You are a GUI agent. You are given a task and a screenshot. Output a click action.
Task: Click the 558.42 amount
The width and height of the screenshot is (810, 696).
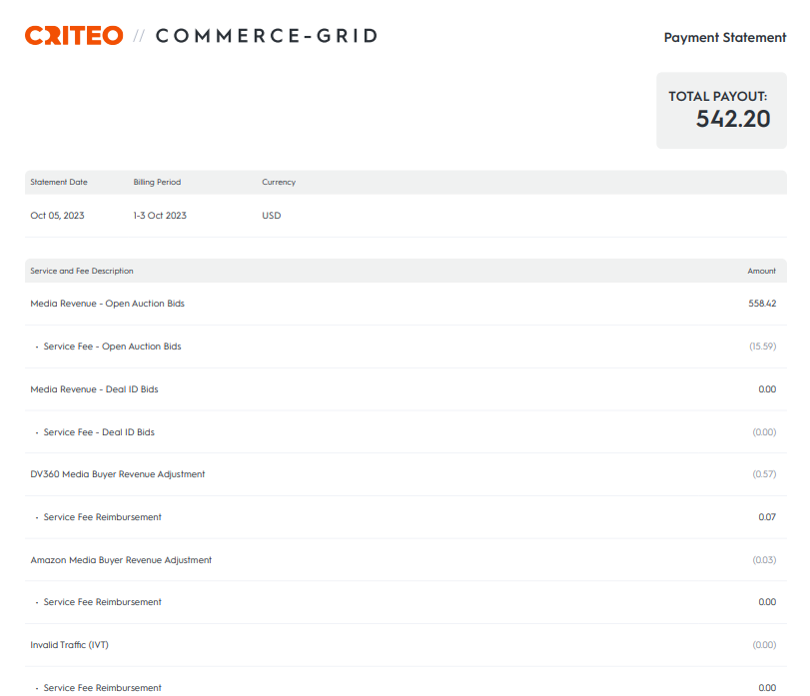tap(762, 304)
